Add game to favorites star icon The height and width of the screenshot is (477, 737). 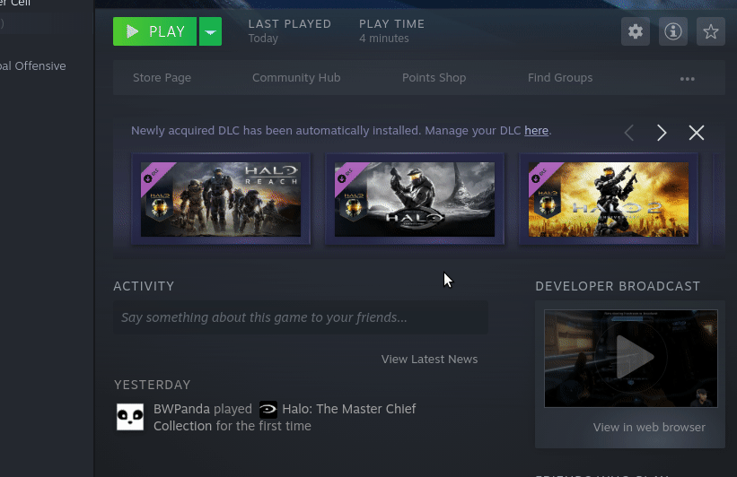click(711, 31)
